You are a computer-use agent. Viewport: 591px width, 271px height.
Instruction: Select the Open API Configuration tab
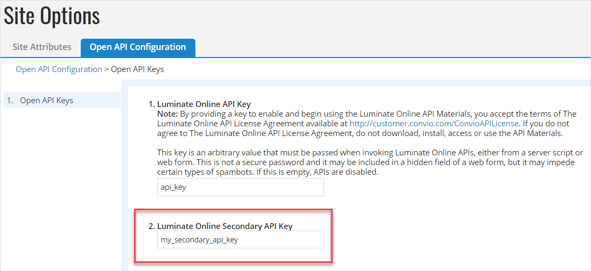coord(138,47)
